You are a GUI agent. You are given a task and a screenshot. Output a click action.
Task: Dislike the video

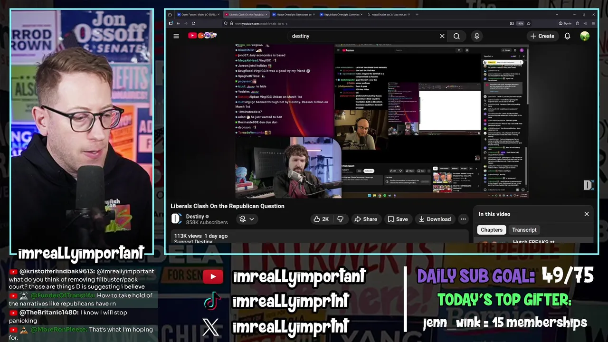(340, 219)
